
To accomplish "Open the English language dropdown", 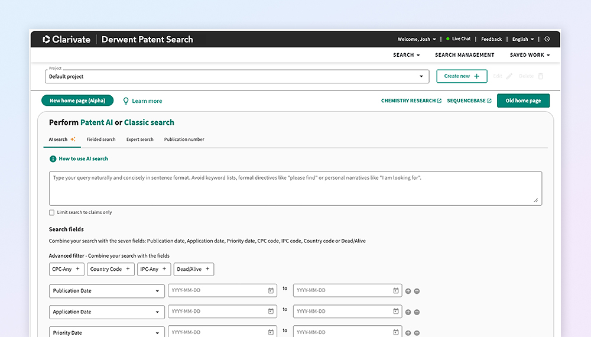I will (522, 39).
